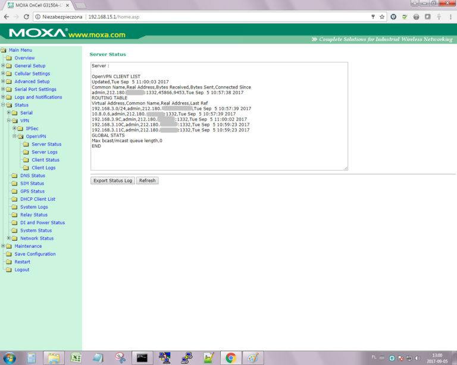457x365 pixels.
Task: Open Paint from the taskbar
Action: [x=253, y=358]
